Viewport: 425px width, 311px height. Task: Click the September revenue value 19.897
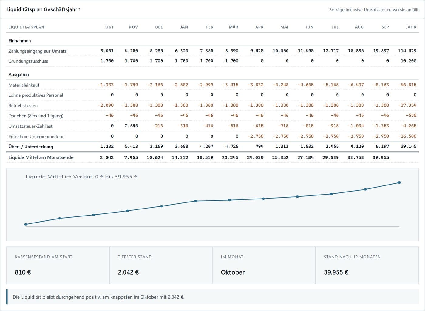pos(381,51)
